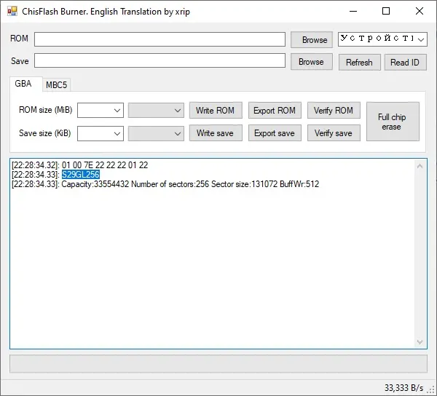Switch to the MBC5 tab

coord(57,85)
